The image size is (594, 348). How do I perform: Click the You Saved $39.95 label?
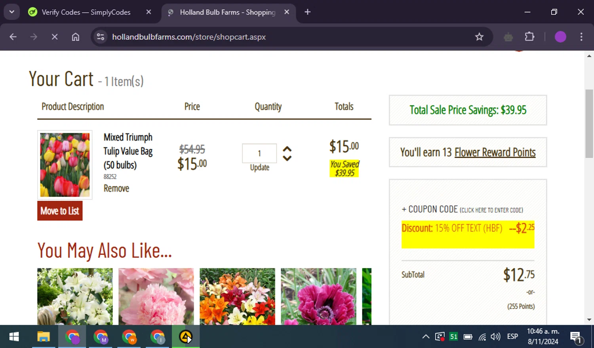pyautogui.click(x=345, y=168)
